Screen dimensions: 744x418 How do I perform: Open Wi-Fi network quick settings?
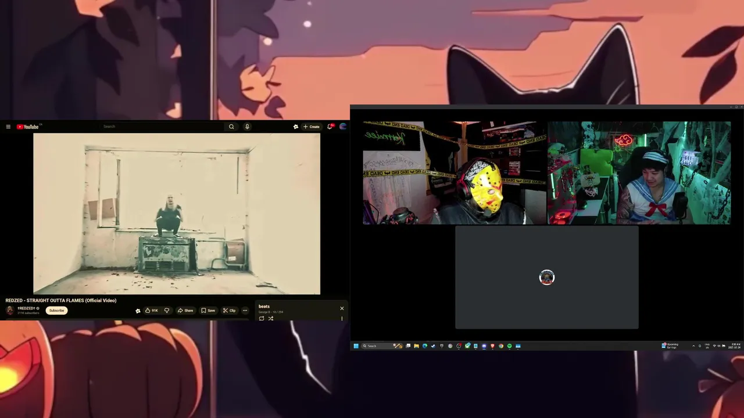pyautogui.click(x=714, y=346)
